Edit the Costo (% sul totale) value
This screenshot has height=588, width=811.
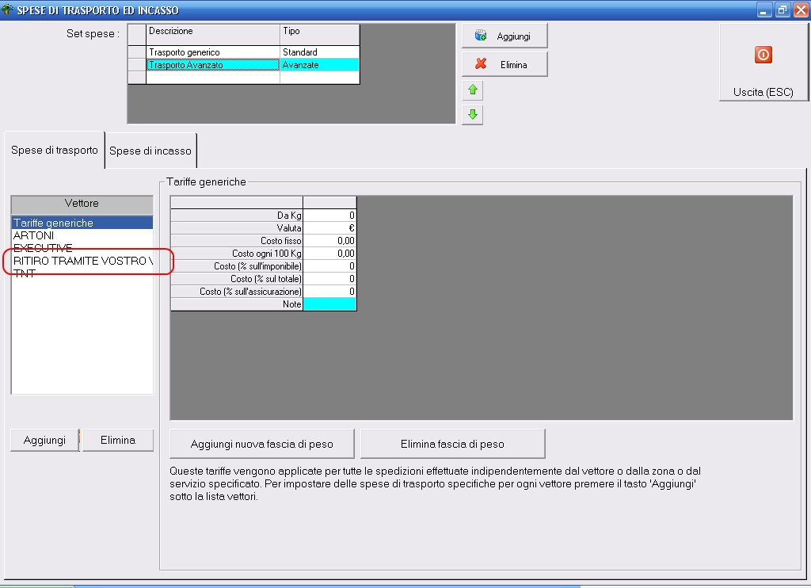329,279
